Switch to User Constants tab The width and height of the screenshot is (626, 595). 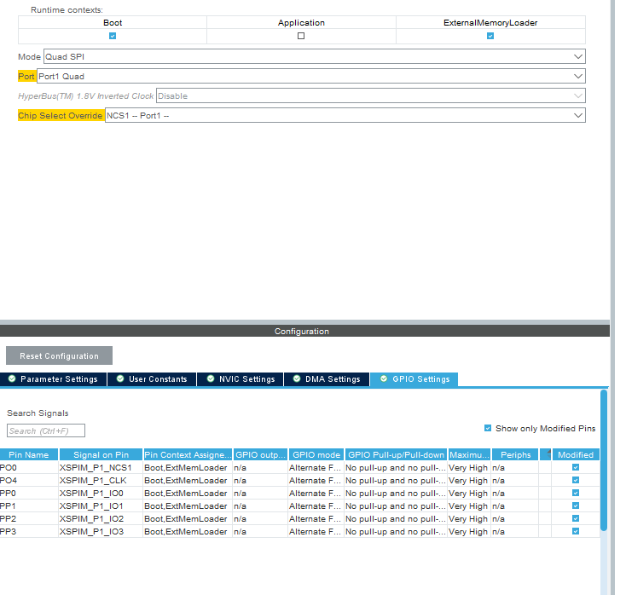point(152,379)
